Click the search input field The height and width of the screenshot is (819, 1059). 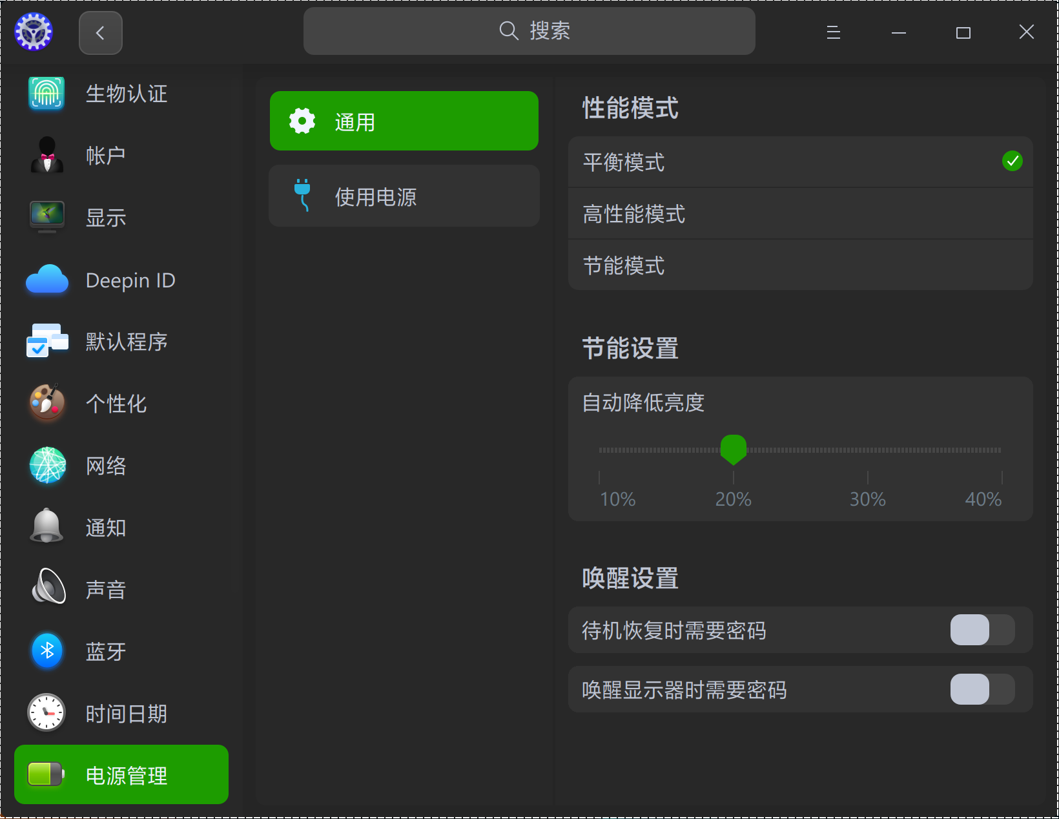click(x=529, y=31)
